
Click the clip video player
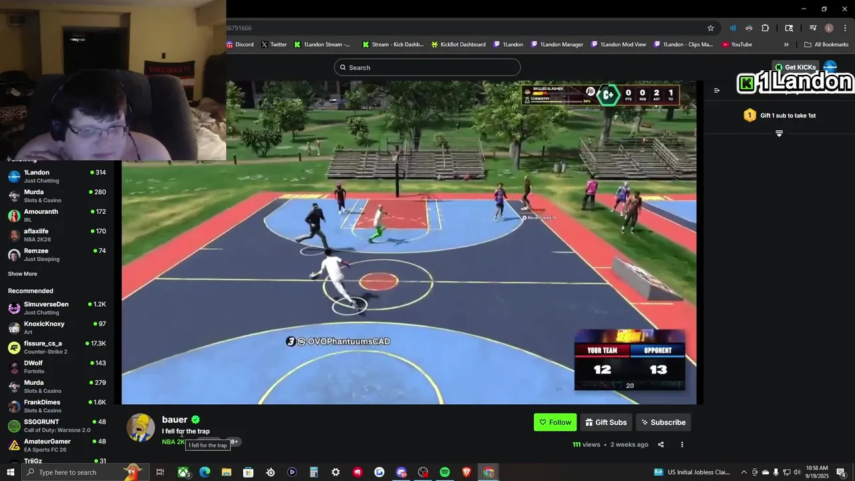(409, 243)
